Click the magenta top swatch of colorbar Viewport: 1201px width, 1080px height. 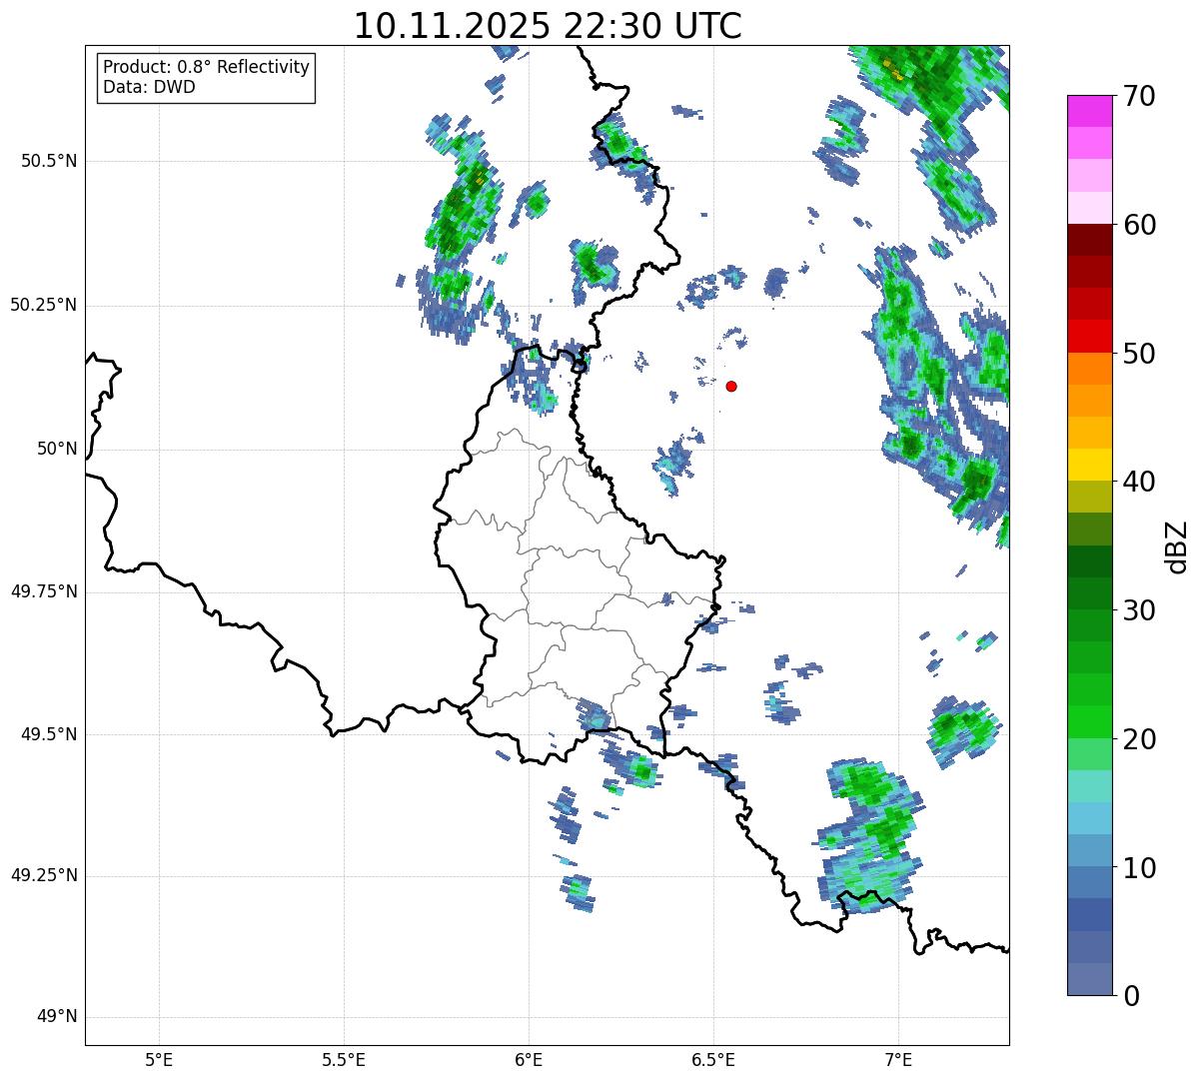coord(1089,111)
